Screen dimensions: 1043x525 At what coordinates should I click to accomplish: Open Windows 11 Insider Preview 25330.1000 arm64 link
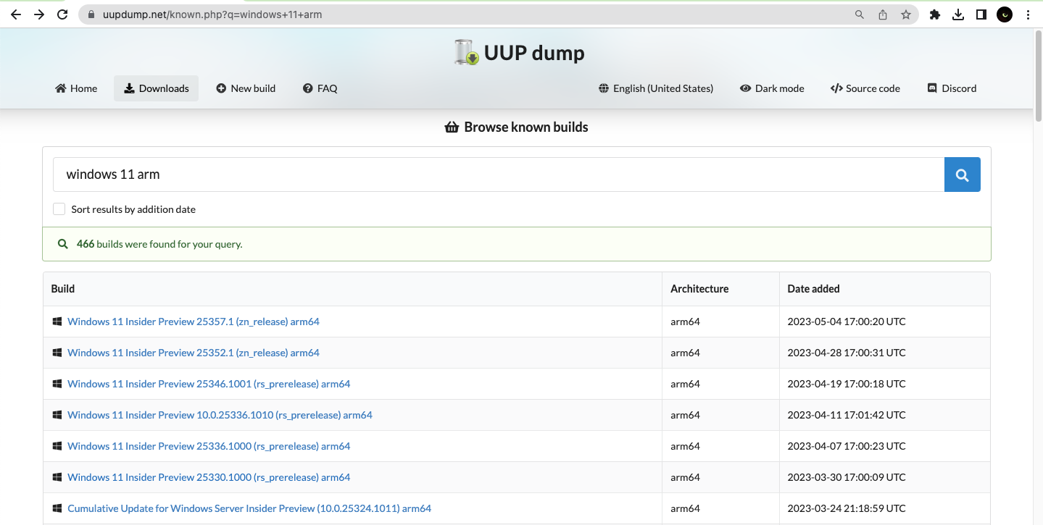coord(209,477)
